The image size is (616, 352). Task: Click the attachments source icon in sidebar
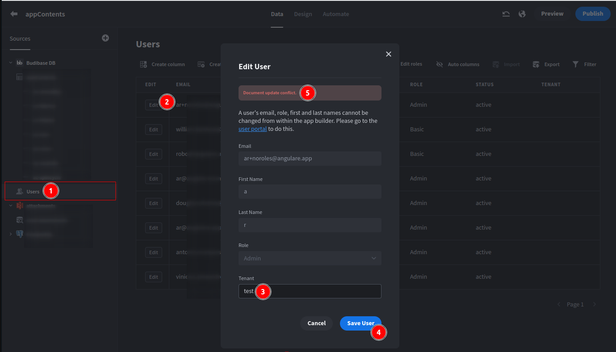(x=19, y=205)
